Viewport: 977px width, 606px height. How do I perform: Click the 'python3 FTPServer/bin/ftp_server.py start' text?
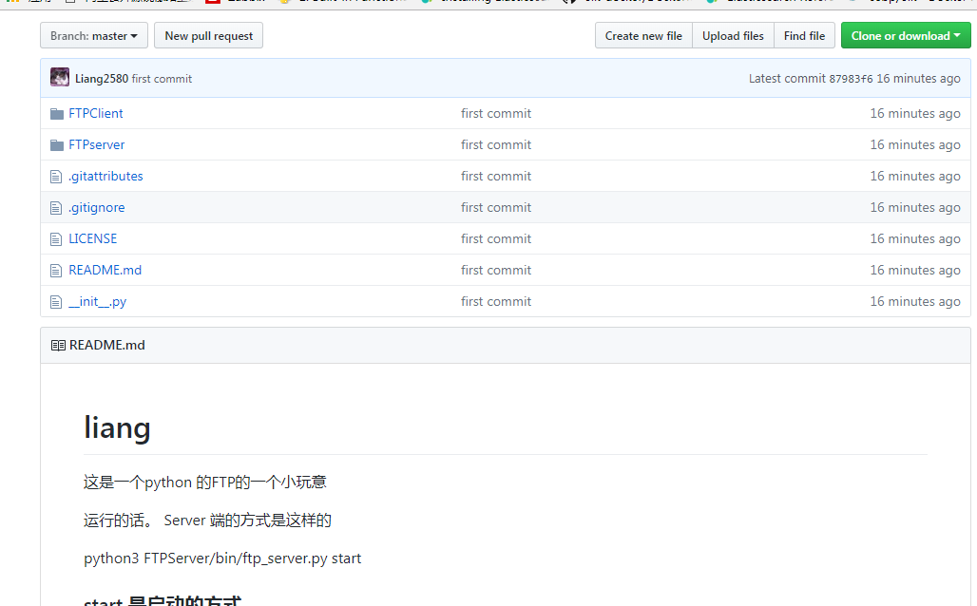tap(222, 559)
